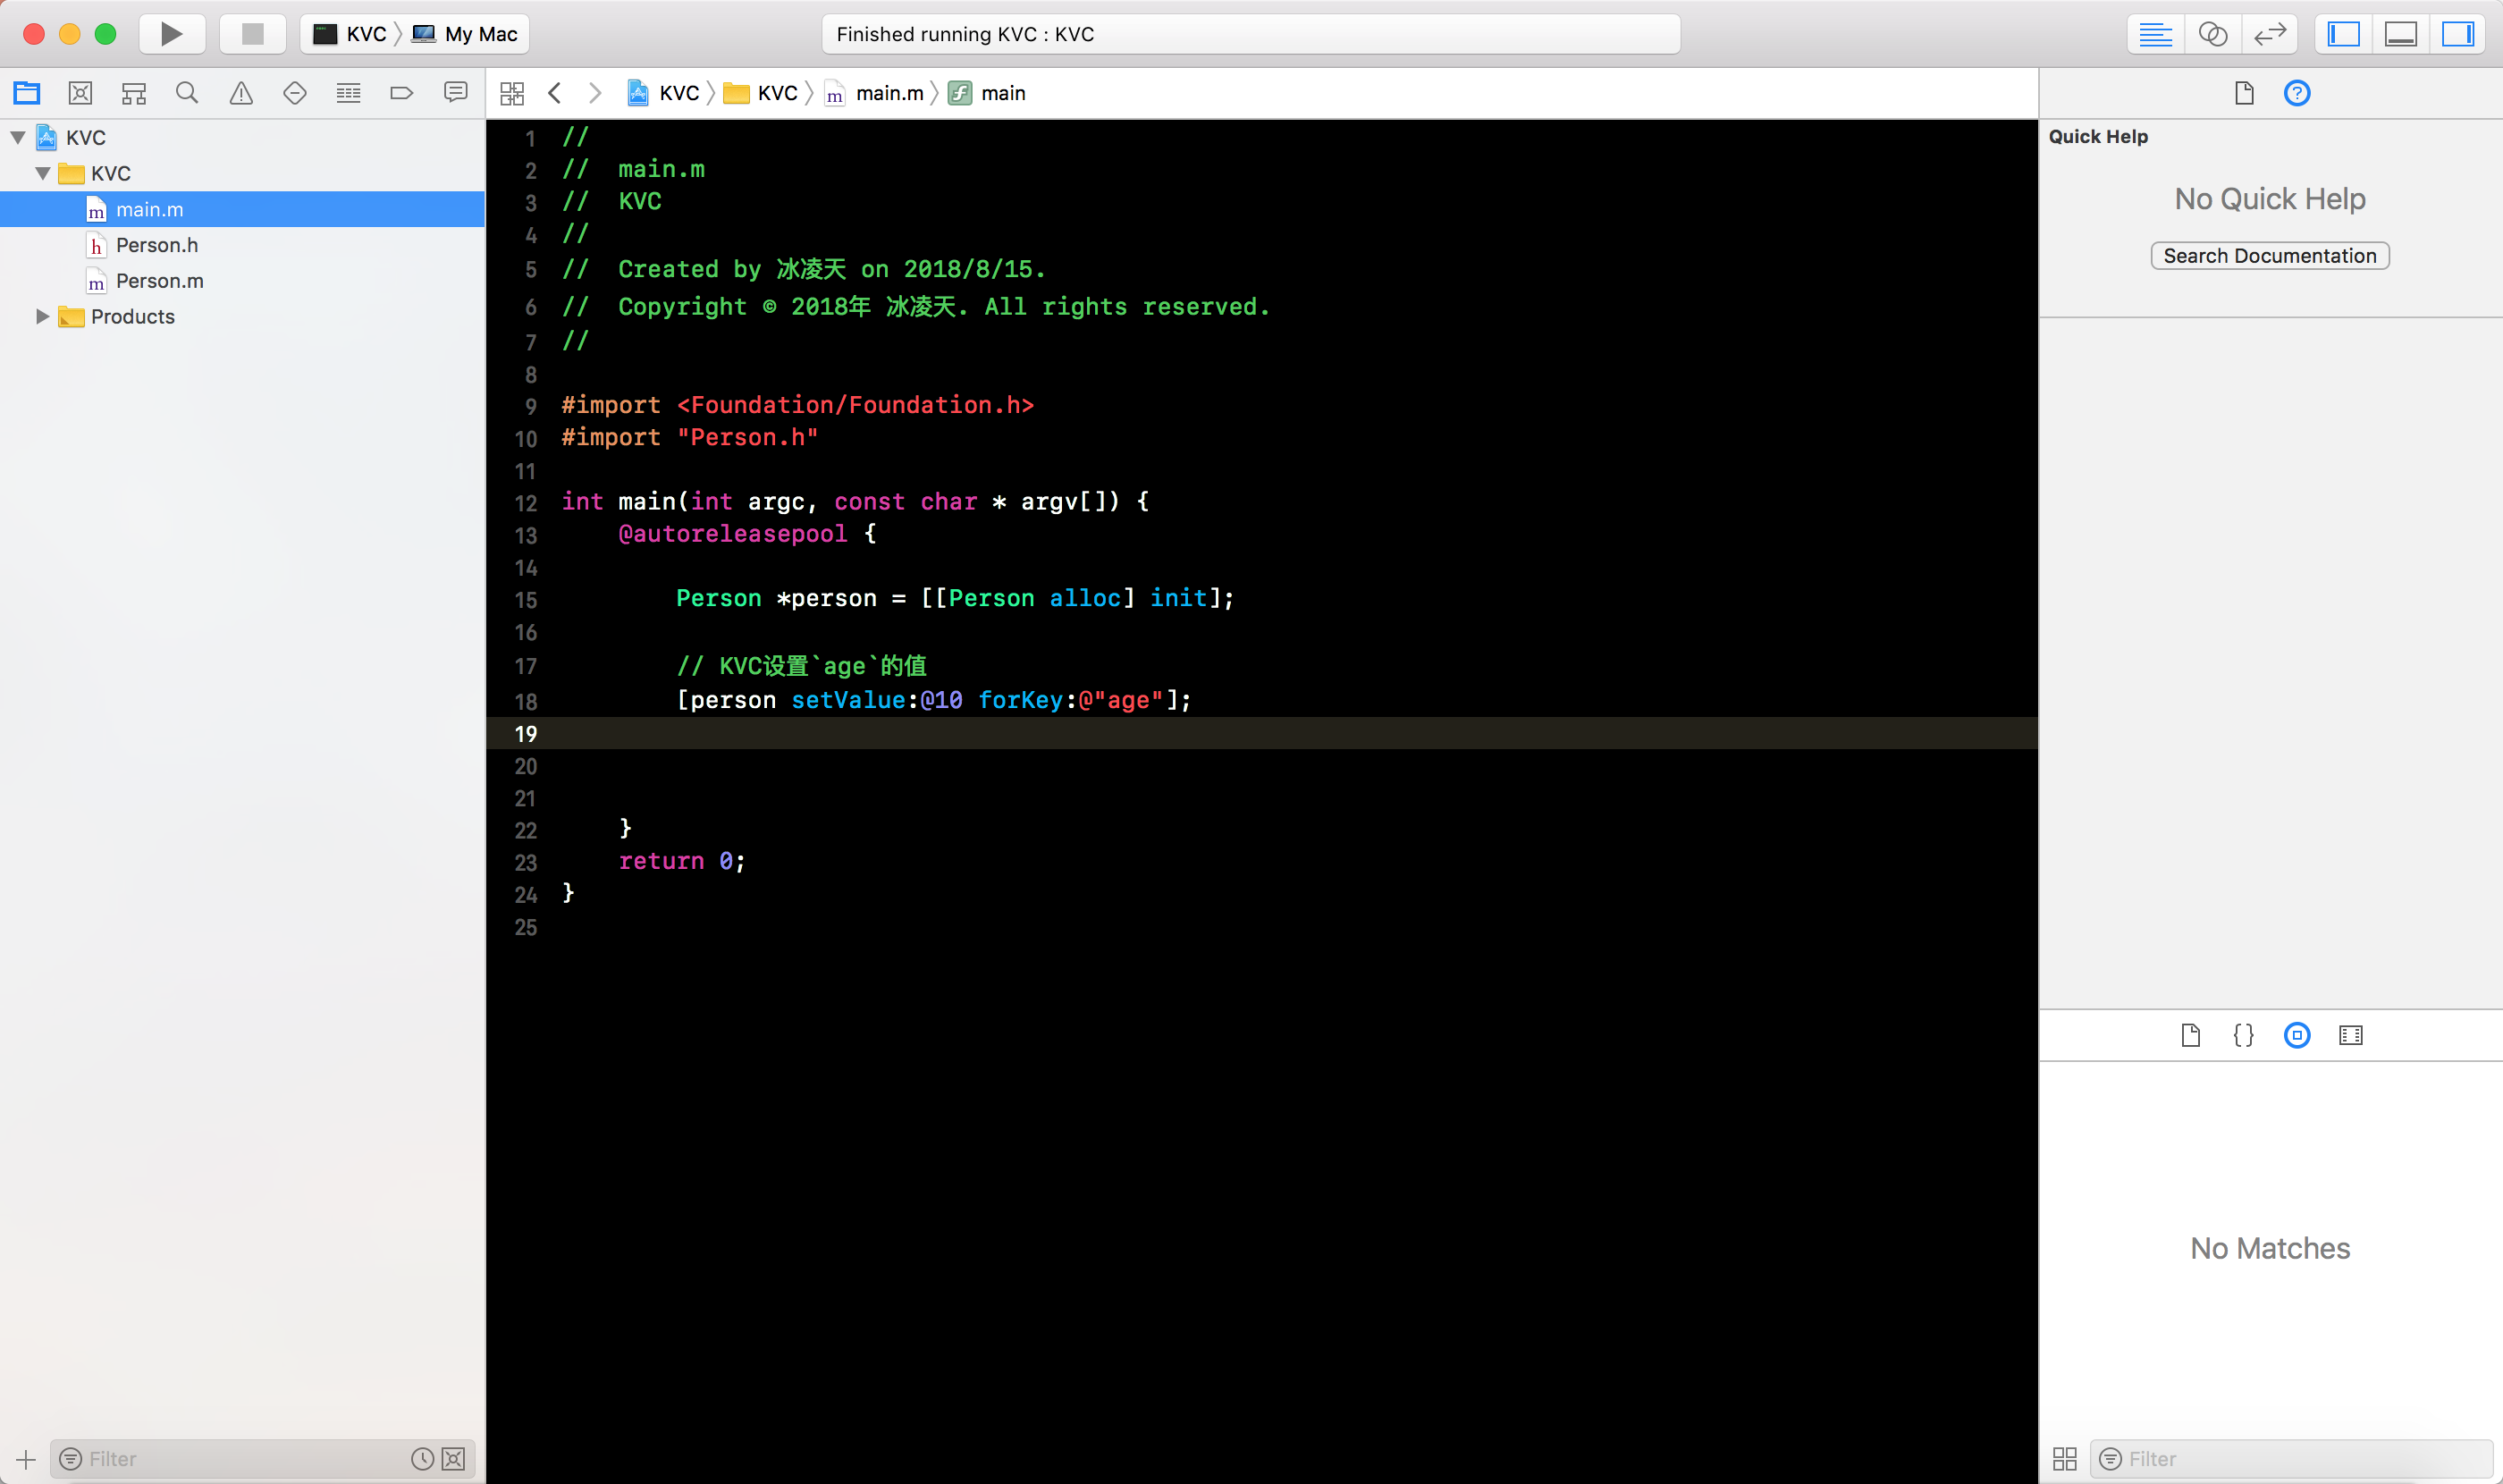Viewport: 2503px width, 1484px height.
Task: Toggle the left Navigator panel visibility
Action: [2343, 34]
